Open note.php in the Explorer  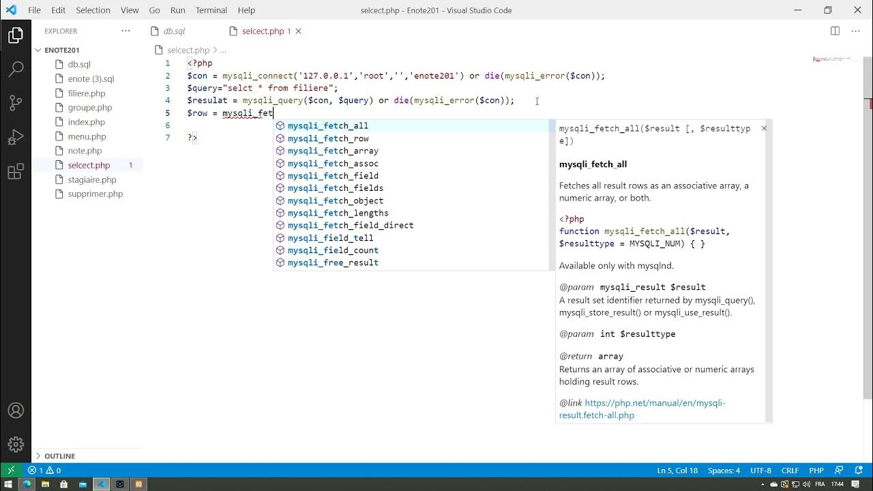pyautogui.click(x=85, y=151)
